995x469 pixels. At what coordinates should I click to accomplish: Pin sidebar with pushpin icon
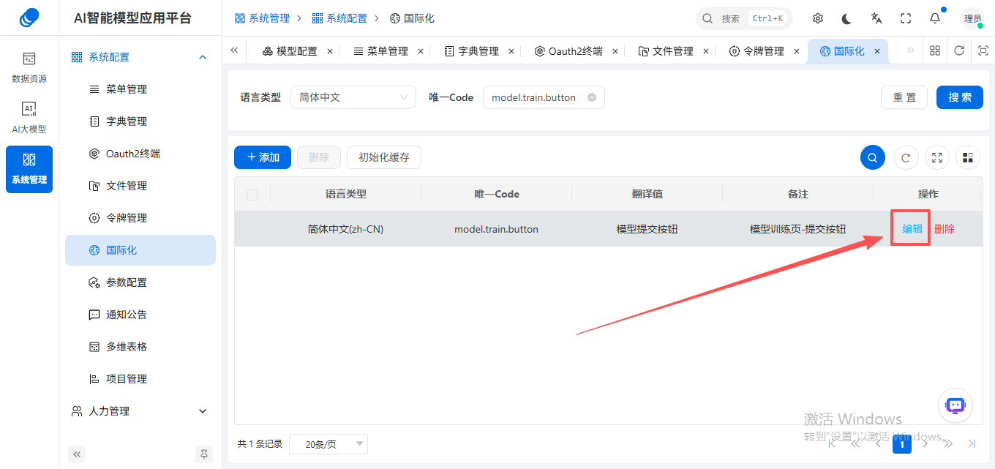pyautogui.click(x=204, y=454)
